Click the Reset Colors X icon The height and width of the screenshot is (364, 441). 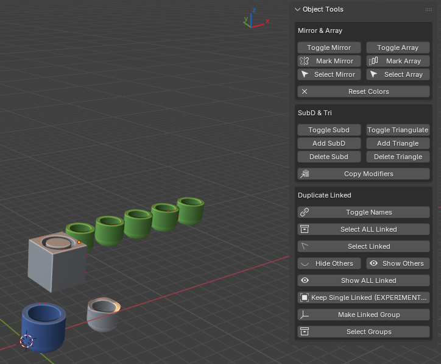point(305,91)
